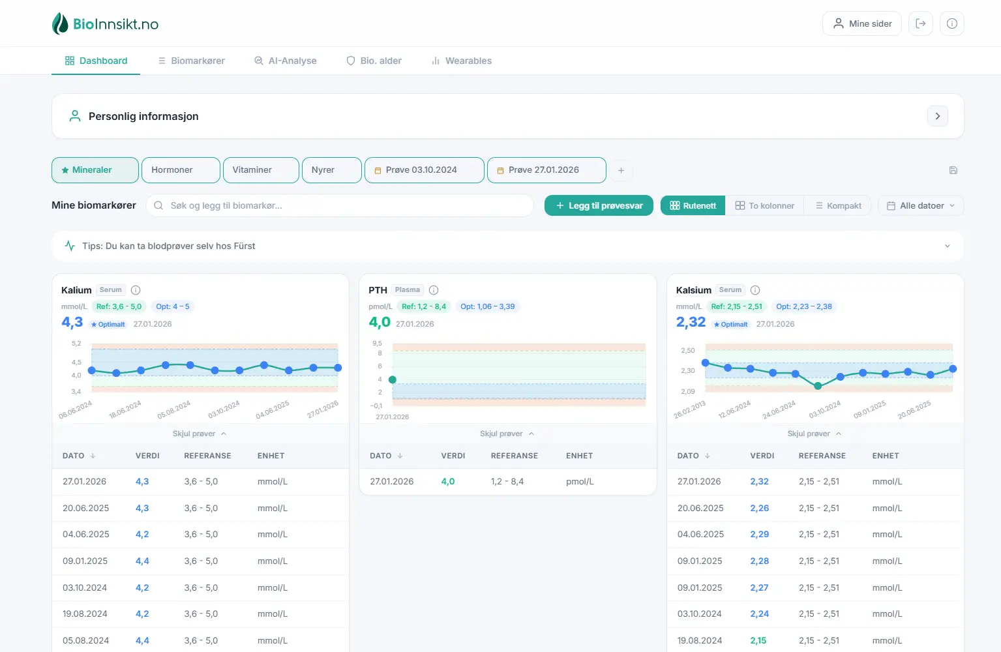This screenshot has height=652, width=1001.
Task: Show info for Kalium biomarker
Action: 136,290
